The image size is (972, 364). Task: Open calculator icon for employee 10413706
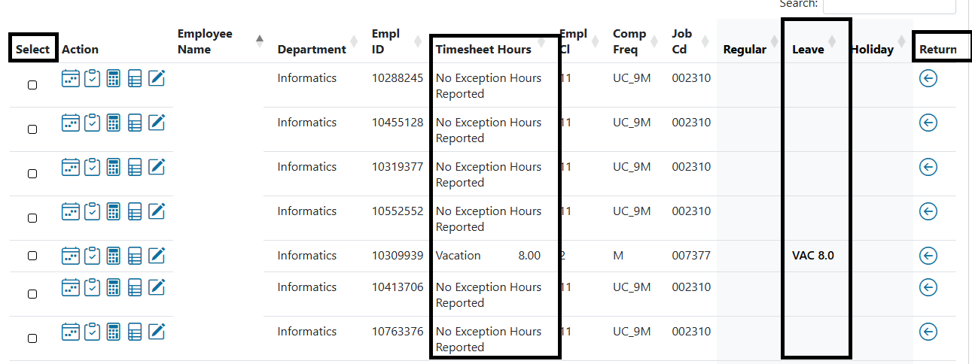(114, 287)
